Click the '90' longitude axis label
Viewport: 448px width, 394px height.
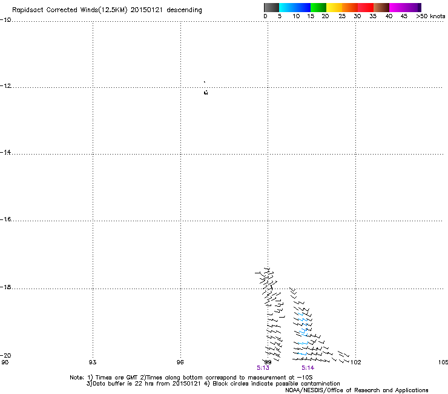5,362
